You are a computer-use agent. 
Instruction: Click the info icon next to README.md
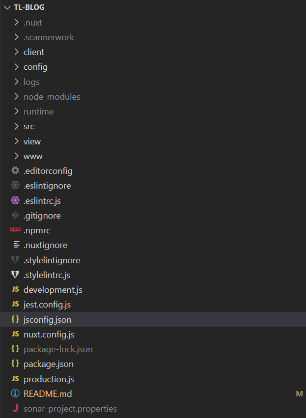tap(15, 393)
